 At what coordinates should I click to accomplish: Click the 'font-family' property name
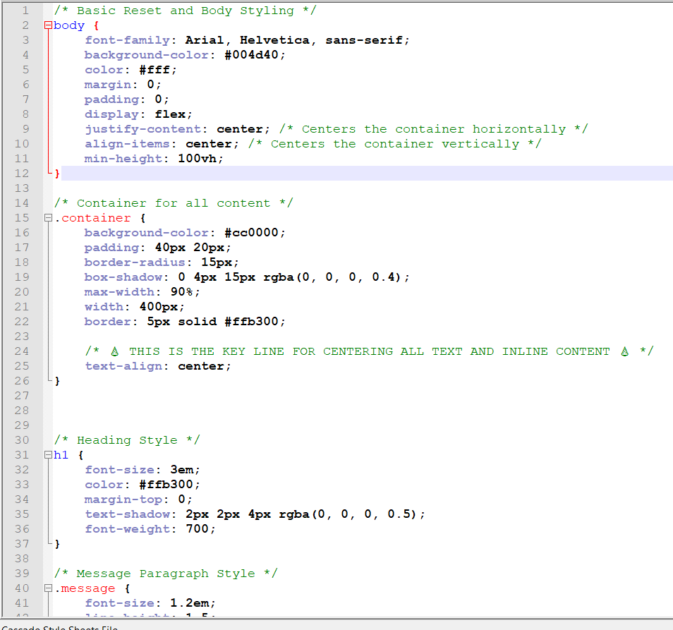click(128, 40)
